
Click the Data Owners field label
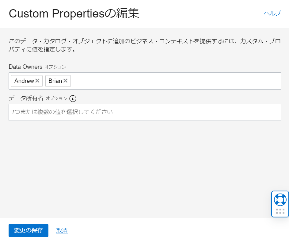(x=25, y=67)
